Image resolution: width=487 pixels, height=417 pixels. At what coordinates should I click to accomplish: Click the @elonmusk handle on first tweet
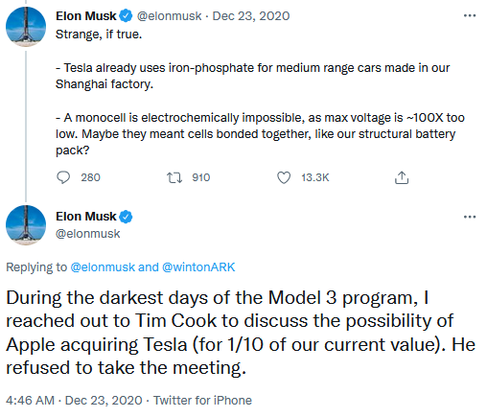click(x=170, y=16)
